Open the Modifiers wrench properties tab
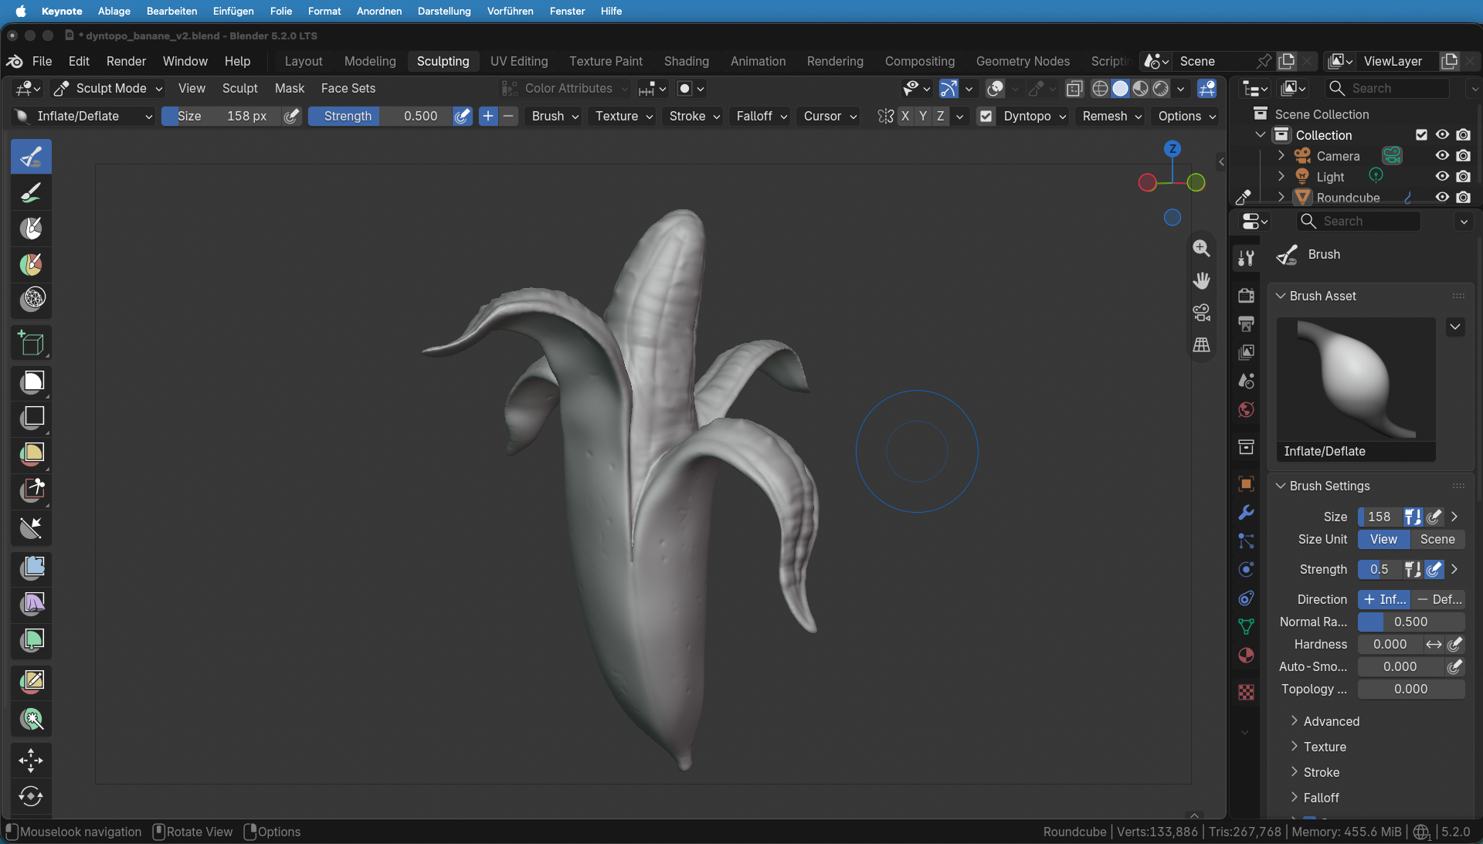The width and height of the screenshot is (1483, 844). [x=1246, y=513]
